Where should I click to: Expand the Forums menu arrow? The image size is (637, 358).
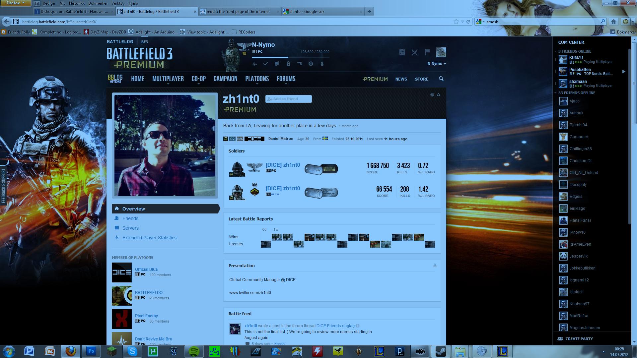(286, 84)
